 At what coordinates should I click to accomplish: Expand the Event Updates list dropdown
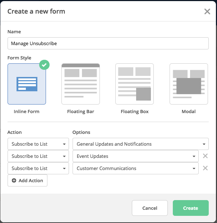135,156
